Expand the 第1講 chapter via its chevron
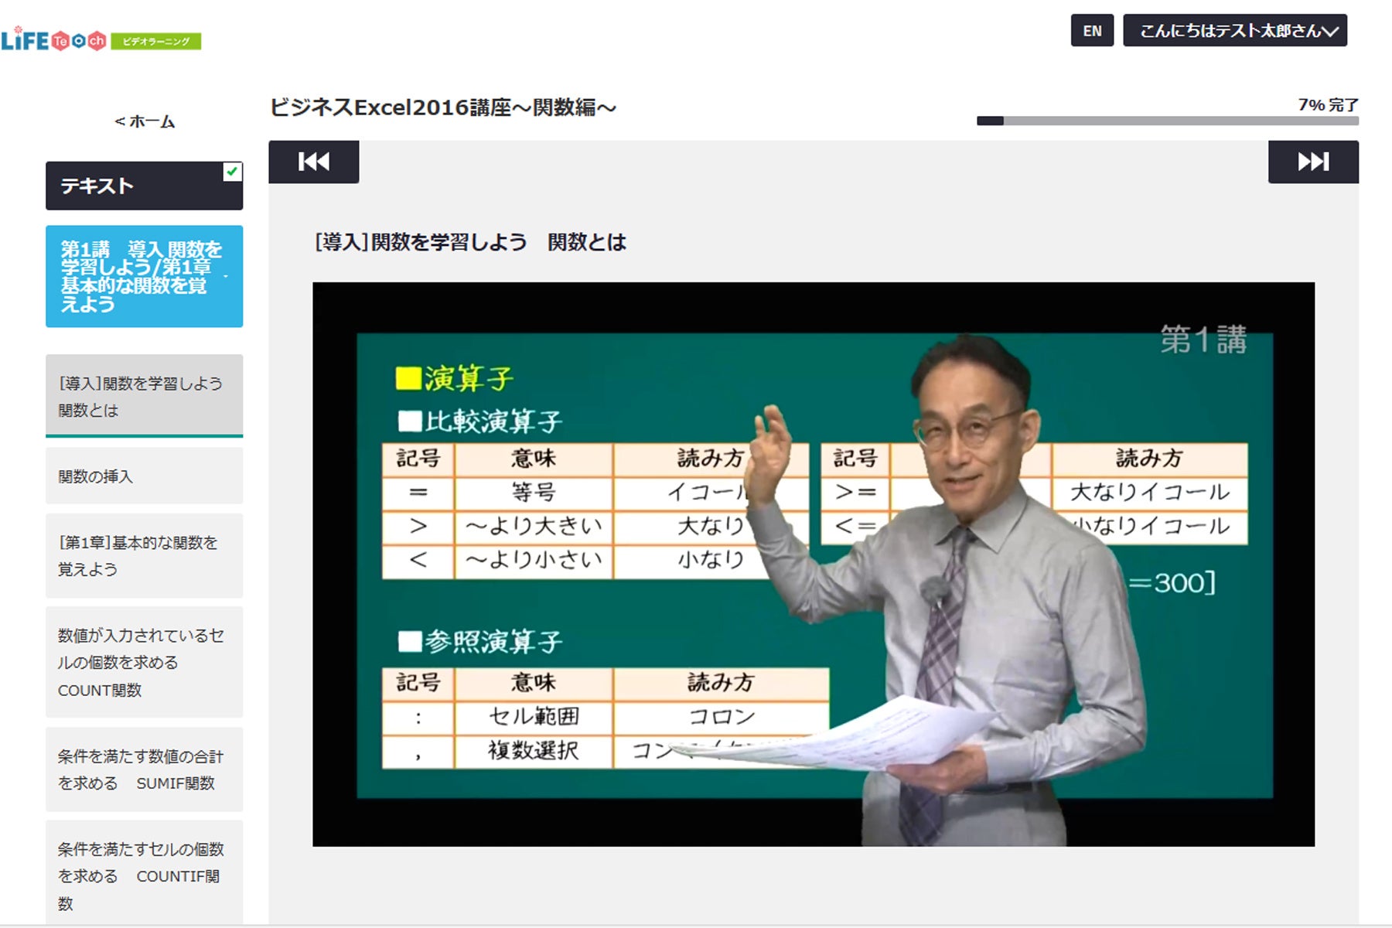The height and width of the screenshot is (928, 1392). click(x=226, y=276)
